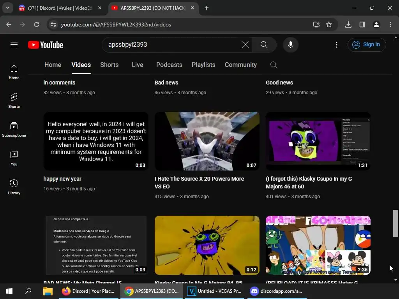Open the channel Playlists tab

coord(203,65)
